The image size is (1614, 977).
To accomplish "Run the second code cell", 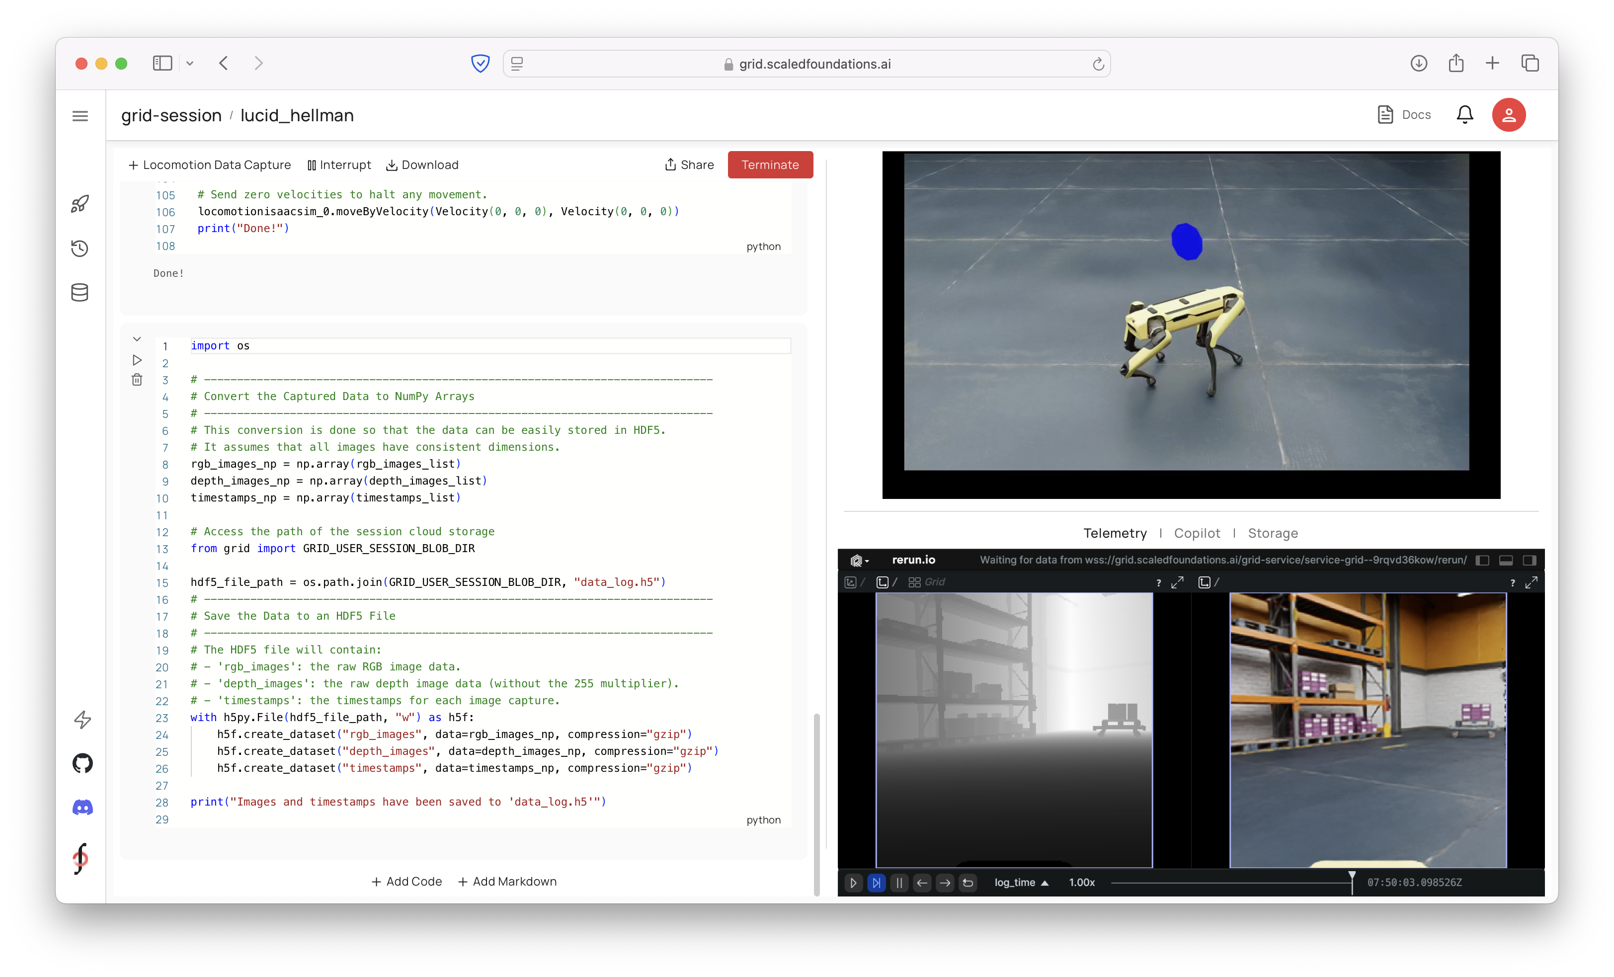I will tap(137, 360).
